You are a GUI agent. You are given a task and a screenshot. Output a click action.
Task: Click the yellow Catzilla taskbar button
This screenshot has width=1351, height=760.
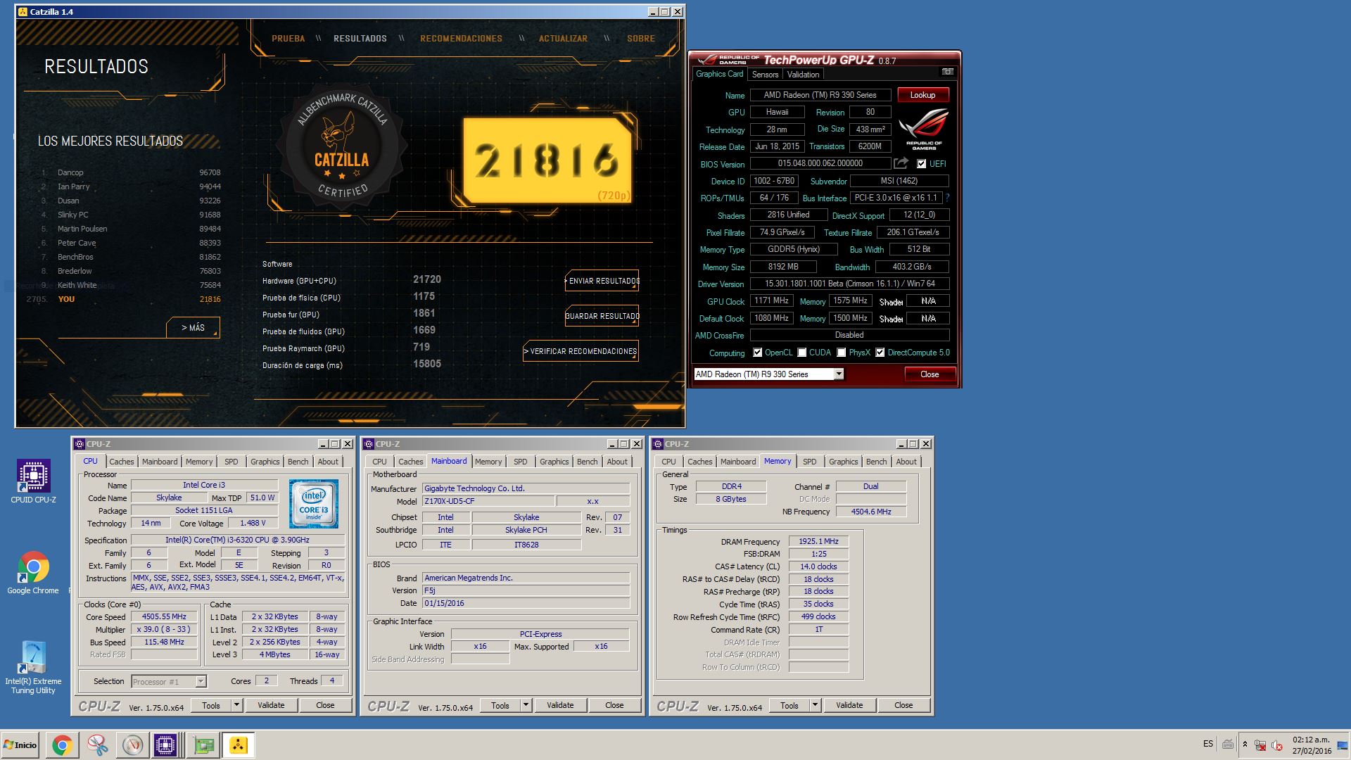[239, 745]
